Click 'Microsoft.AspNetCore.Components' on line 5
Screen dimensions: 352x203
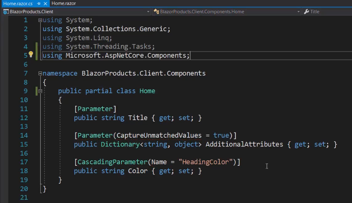pyautogui.click(x=126, y=55)
